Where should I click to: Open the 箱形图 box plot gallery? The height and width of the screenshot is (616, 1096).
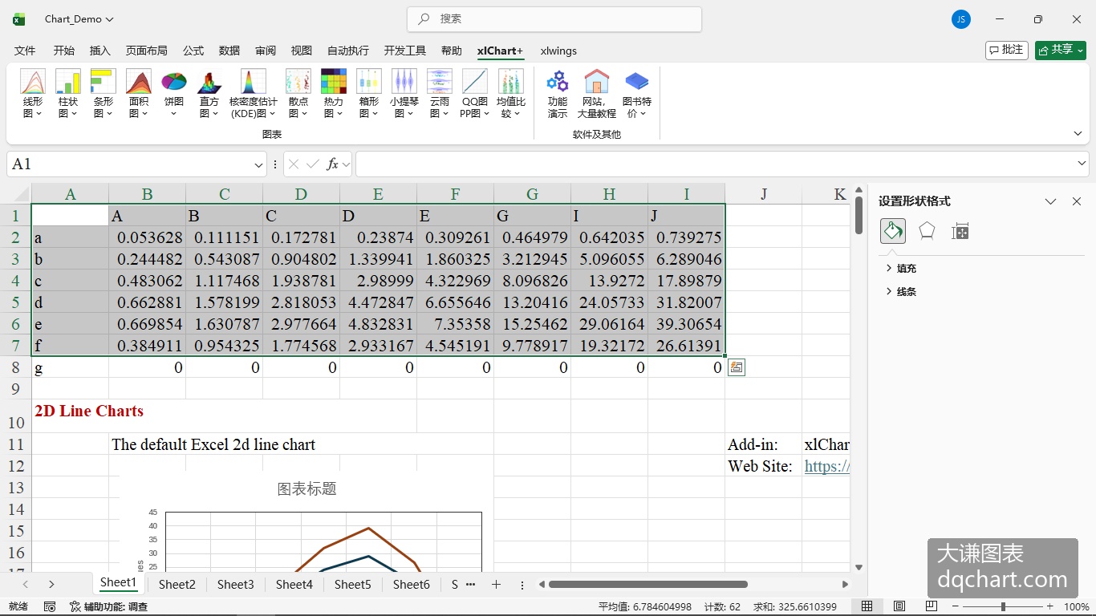coord(369,94)
